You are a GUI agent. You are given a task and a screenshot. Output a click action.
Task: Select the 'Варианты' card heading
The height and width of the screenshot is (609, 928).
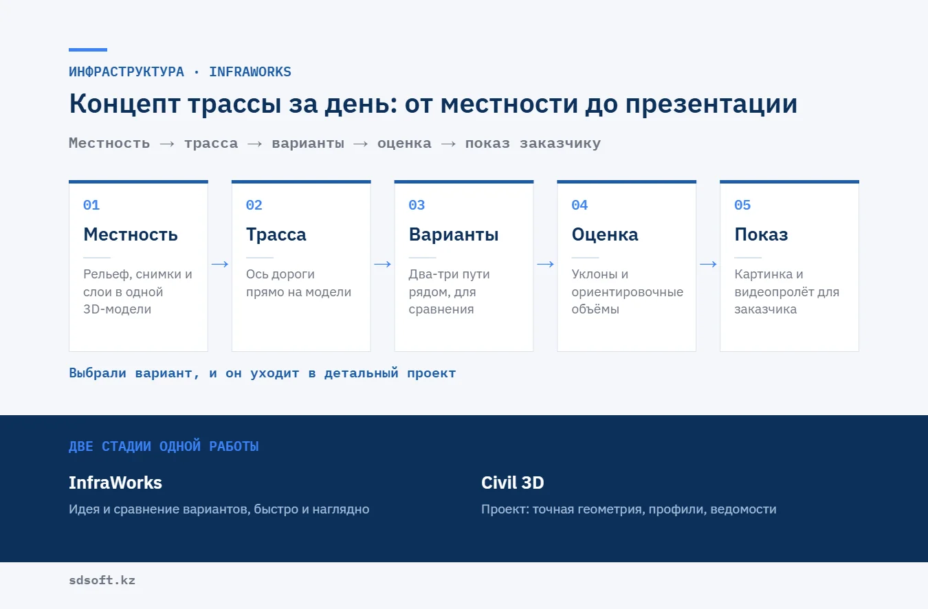click(454, 234)
